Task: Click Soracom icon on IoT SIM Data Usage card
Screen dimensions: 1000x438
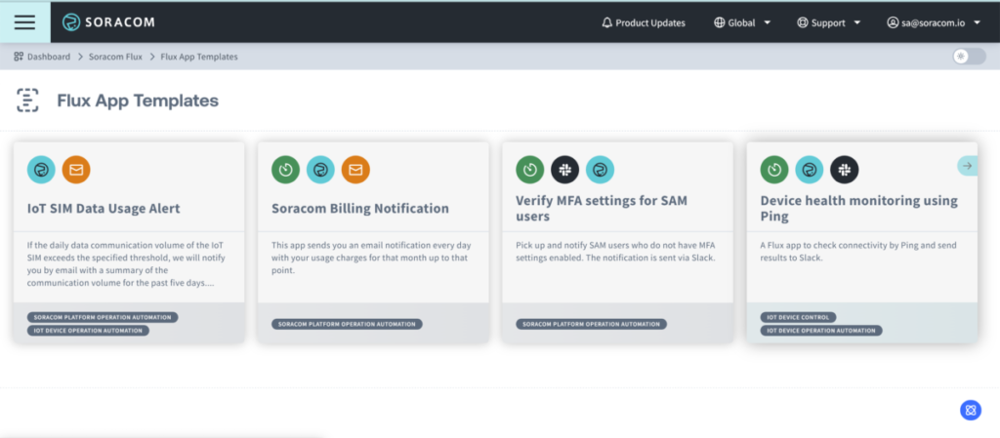Action: click(x=41, y=170)
